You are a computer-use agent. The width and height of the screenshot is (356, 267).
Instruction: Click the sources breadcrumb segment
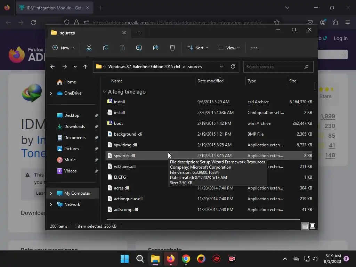(x=195, y=67)
